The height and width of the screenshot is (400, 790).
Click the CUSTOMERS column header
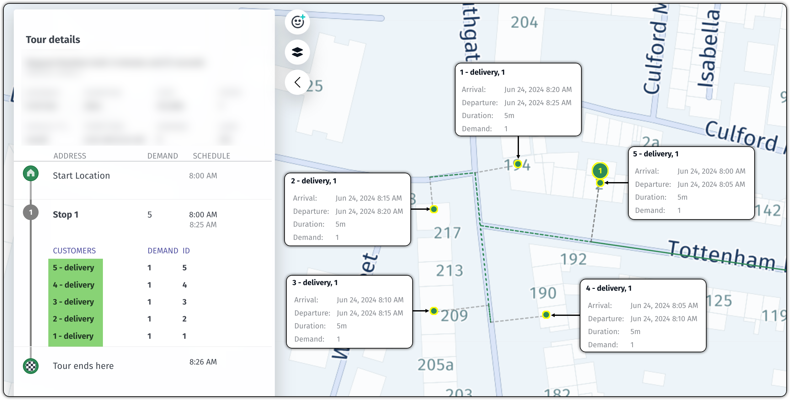point(74,251)
